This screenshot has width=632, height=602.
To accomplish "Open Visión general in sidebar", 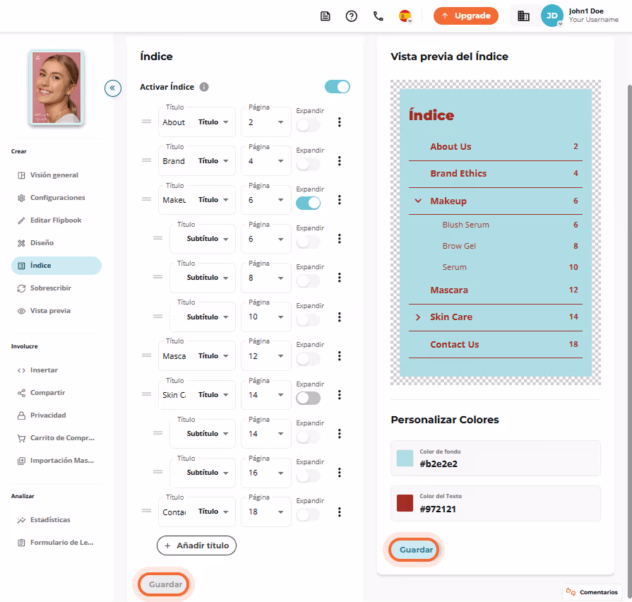I will pyautogui.click(x=56, y=175).
